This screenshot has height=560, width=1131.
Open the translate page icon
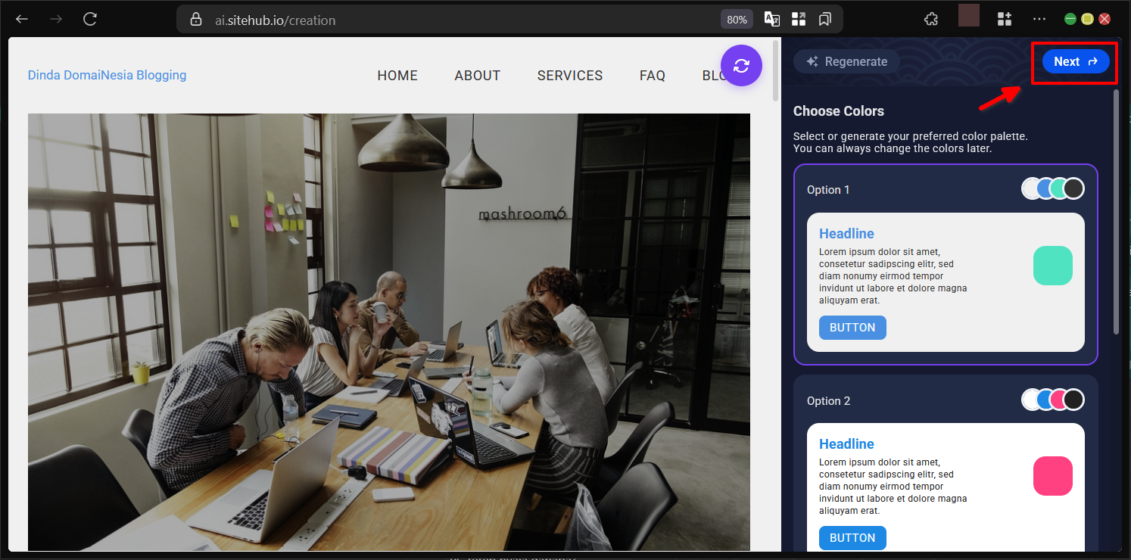coord(771,20)
